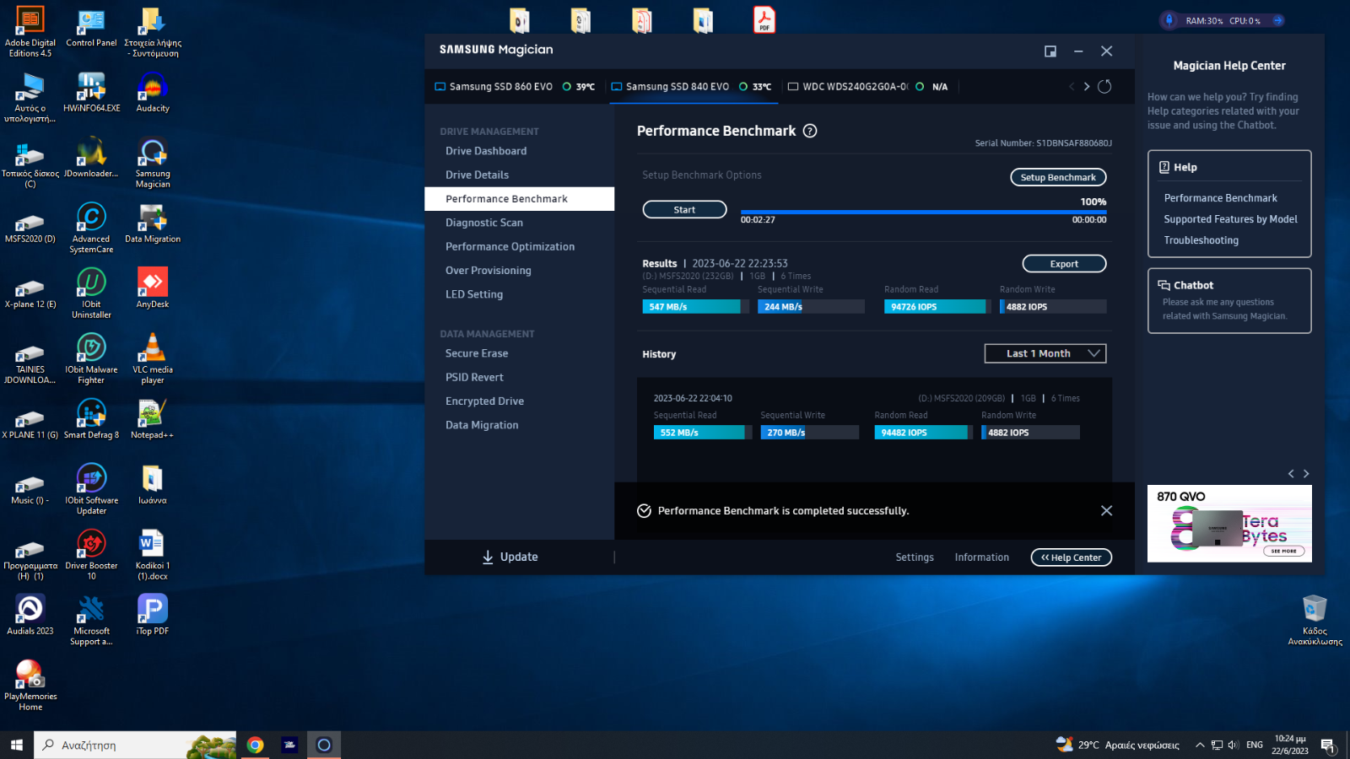Open the Chatbot card

(x=1229, y=300)
